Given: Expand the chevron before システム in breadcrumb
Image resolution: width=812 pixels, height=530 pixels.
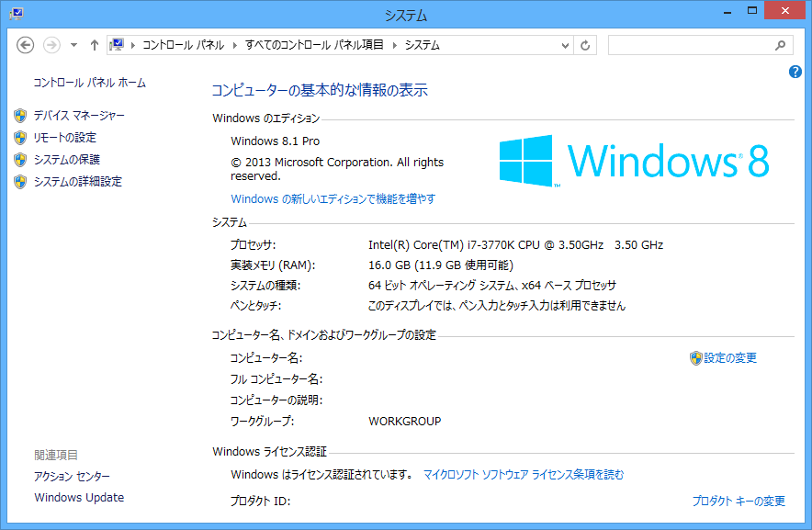Looking at the screenshot, I should click(395, 46).
